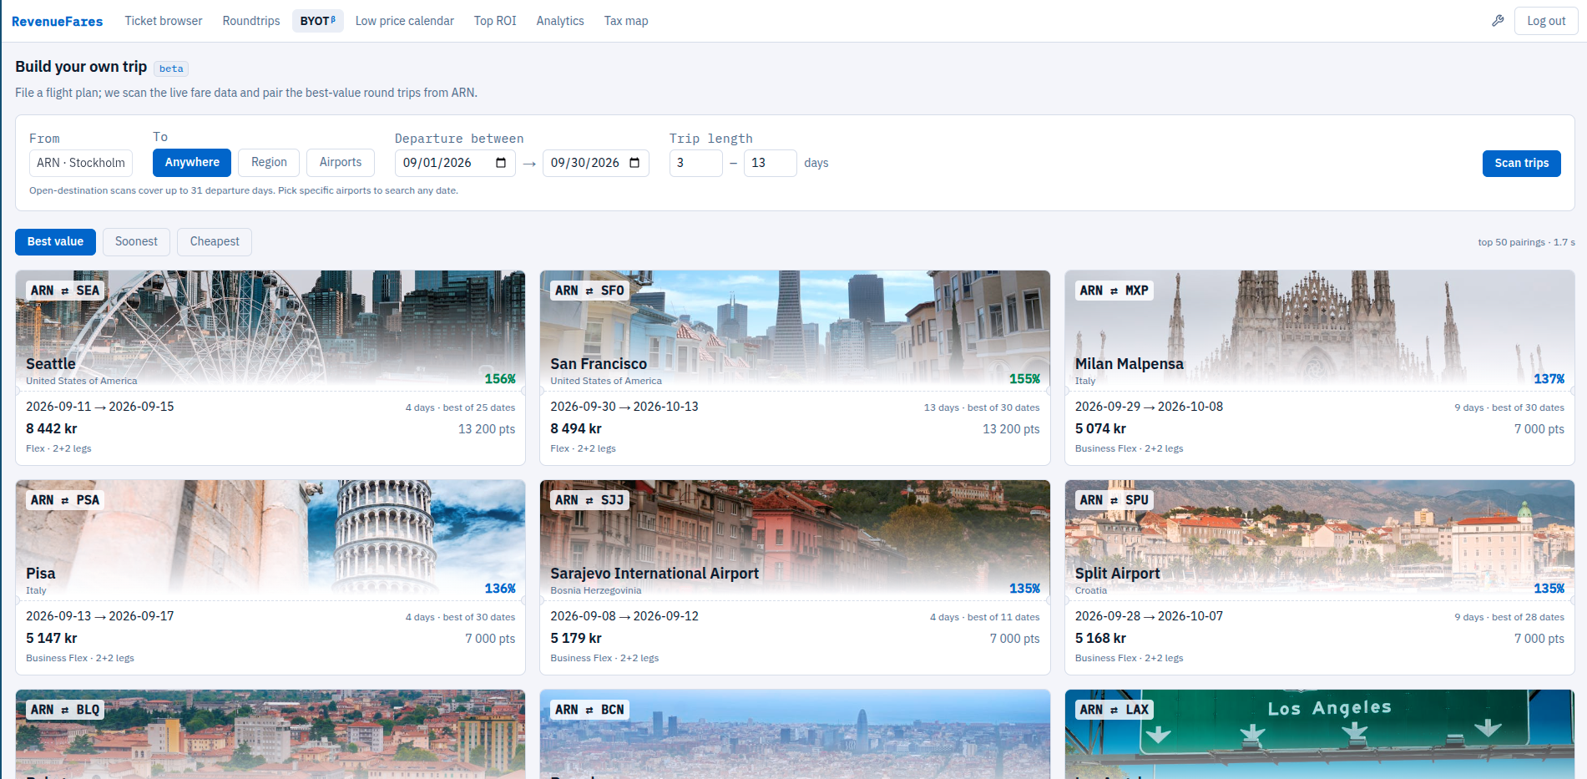Click dates 2026-09-08 → 2026-09-12

click(x=624, y=616)
